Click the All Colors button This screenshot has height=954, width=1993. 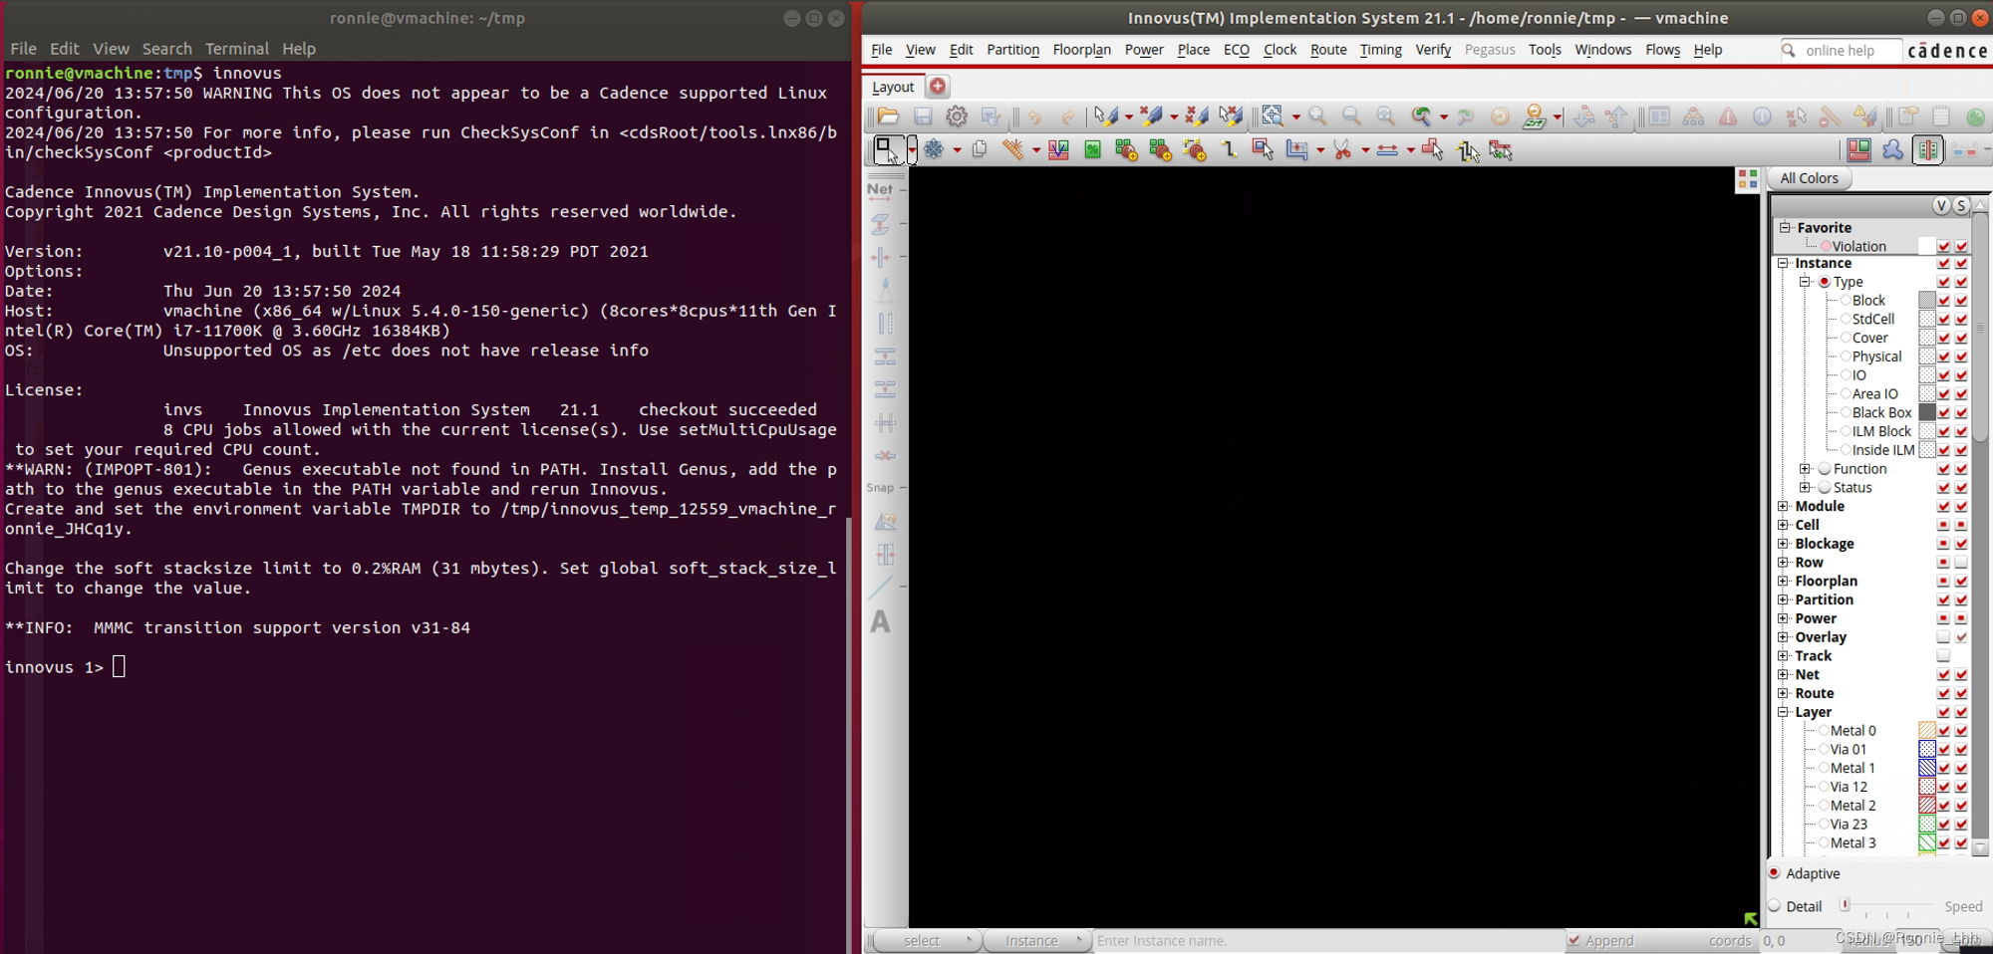coord(1809,178)
